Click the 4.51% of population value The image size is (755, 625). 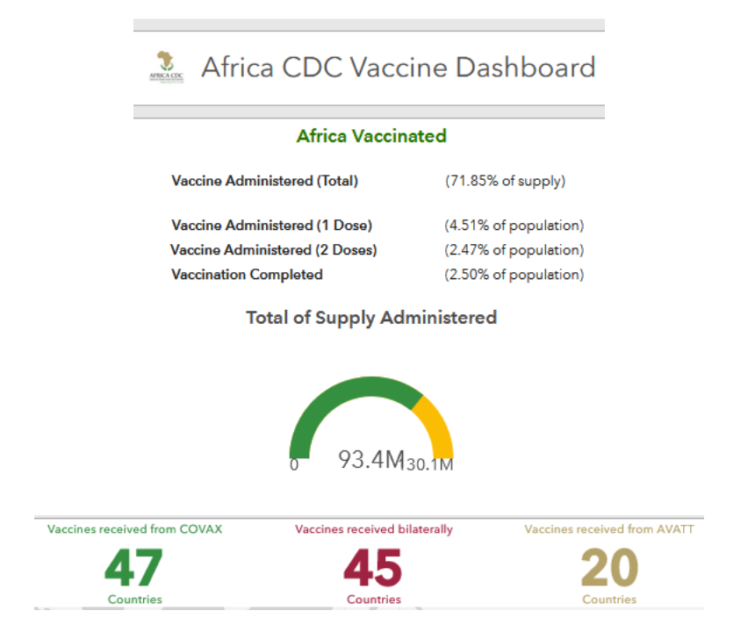[514, 226]
